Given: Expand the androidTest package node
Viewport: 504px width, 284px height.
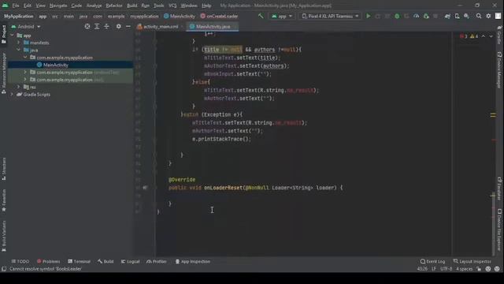Looking at the screenshot, I should (25, 72).
